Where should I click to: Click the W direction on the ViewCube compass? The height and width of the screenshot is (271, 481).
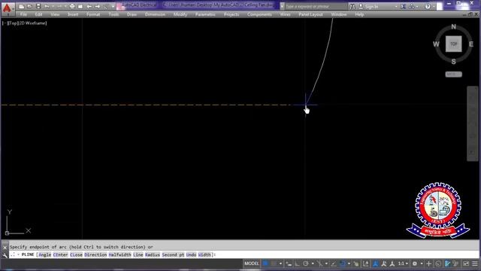(x=436, y=44)
